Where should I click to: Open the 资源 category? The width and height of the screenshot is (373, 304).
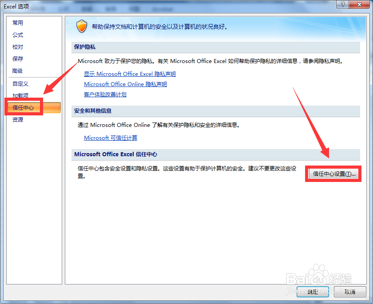pos(18,119)
